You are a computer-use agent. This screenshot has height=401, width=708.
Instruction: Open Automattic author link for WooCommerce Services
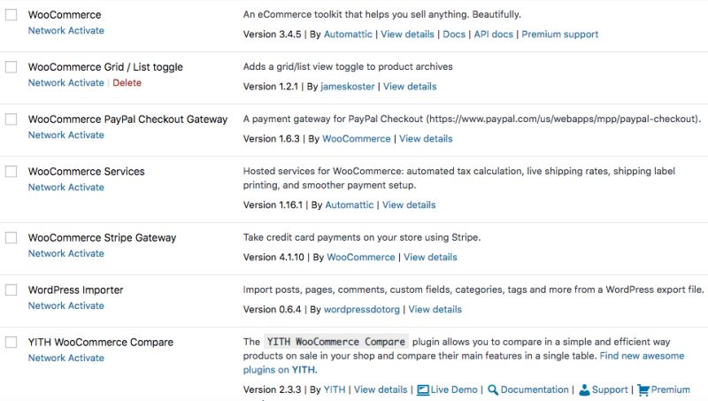click(350, 205)
